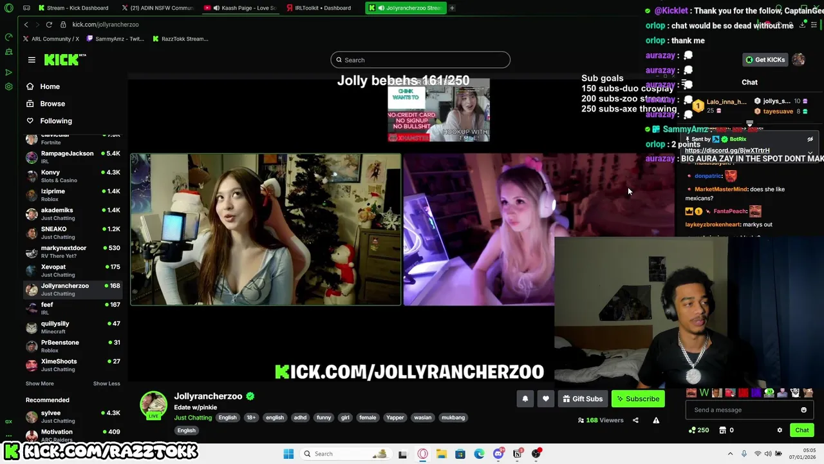Open Xevopat channel in sidebar
824x464 pixels.
(x=72, y=271)
